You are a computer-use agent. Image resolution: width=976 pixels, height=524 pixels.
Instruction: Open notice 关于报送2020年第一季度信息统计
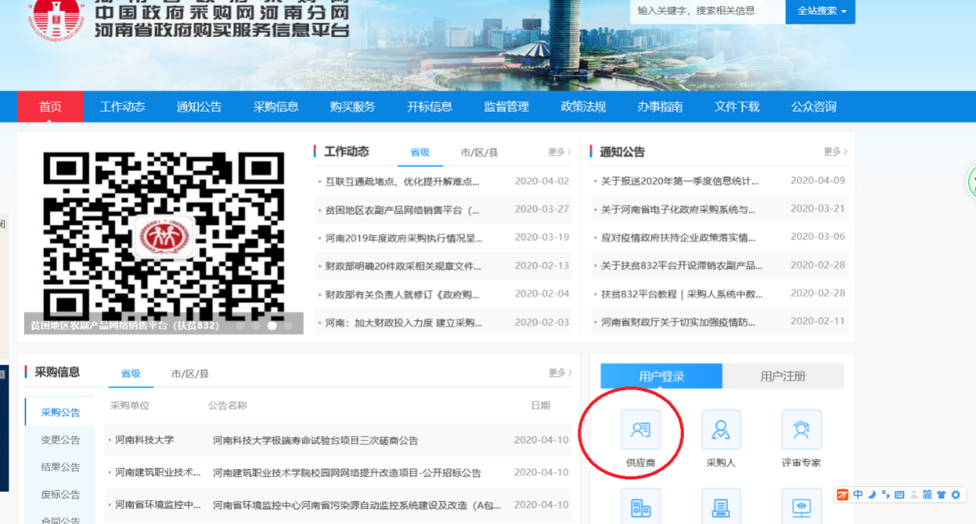point(680,181)
